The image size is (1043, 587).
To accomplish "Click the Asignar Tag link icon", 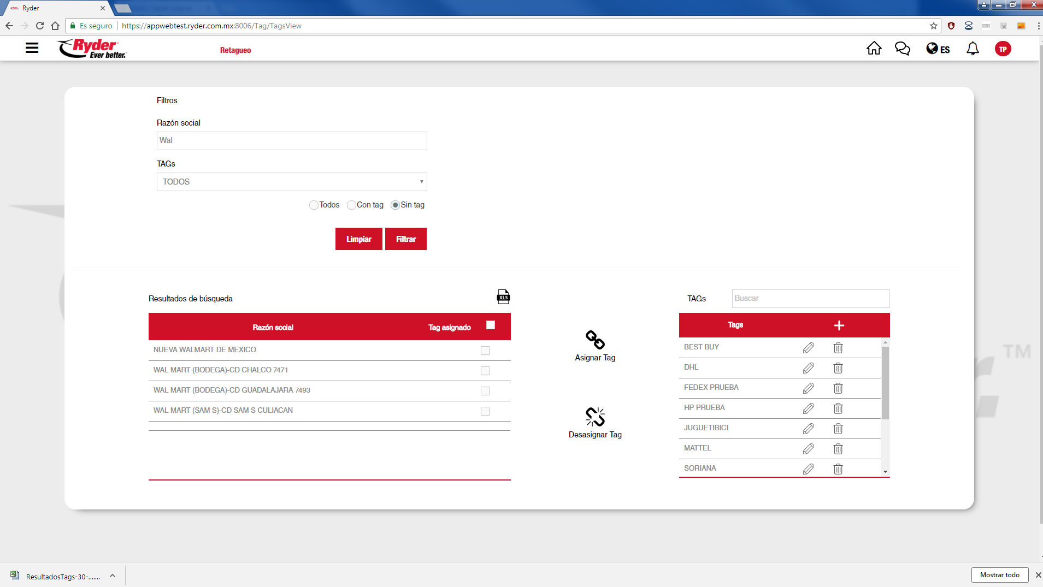I will coord(595,340).
